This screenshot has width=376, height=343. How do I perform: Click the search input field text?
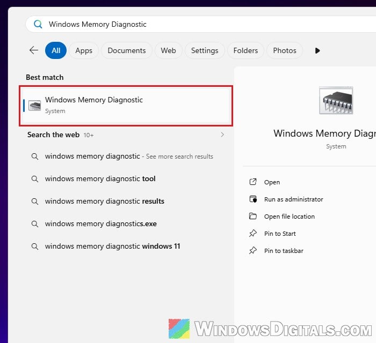[98, 24]
